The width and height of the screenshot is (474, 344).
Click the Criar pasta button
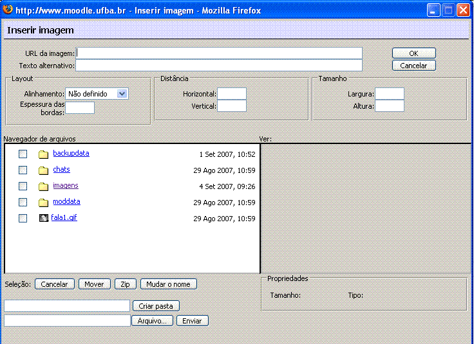156,306
